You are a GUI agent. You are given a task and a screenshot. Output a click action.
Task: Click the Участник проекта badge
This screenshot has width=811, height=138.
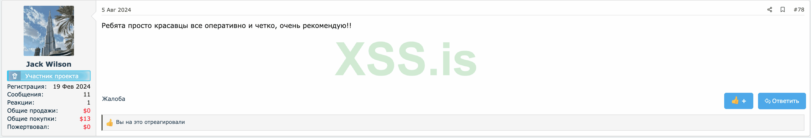[49, 76]
